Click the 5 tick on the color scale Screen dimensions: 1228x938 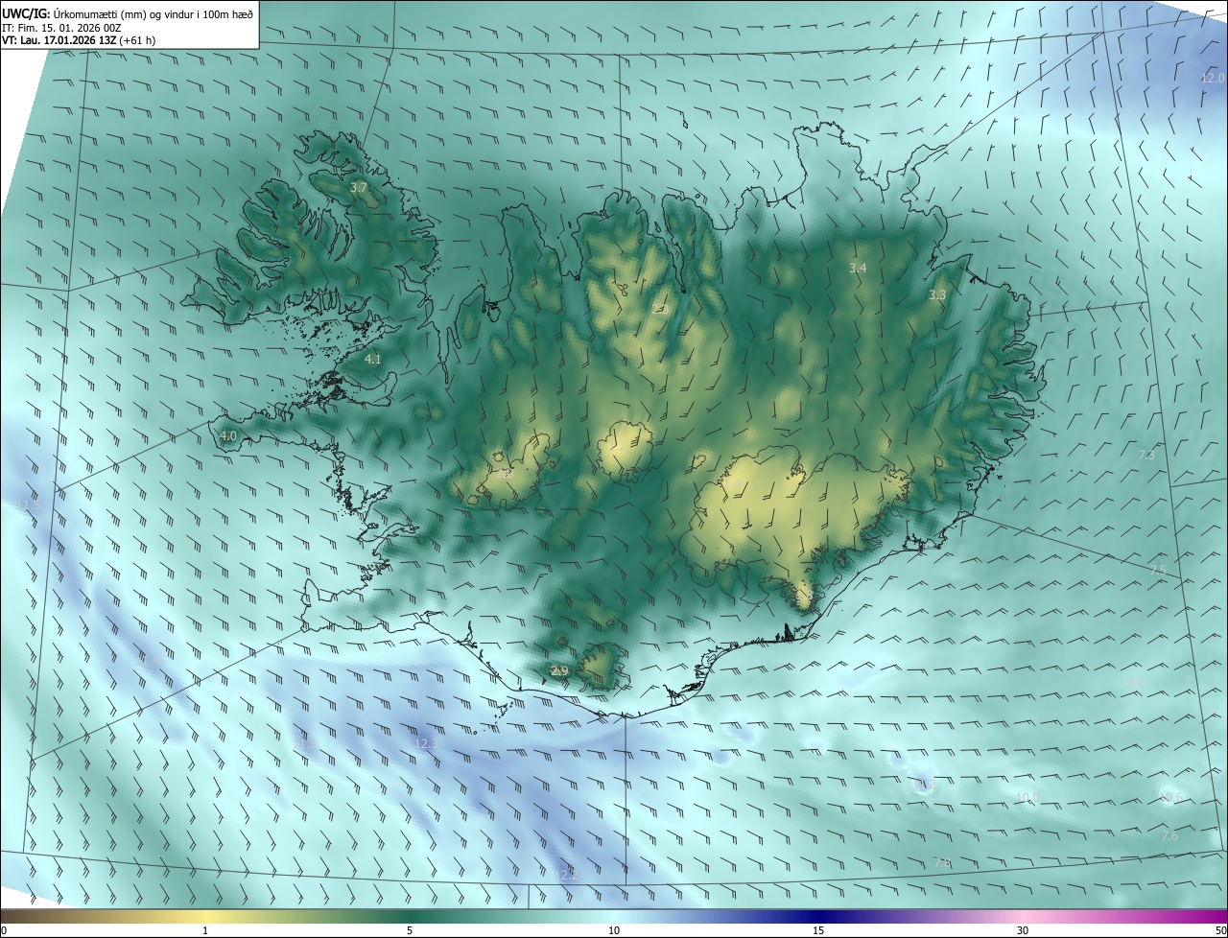[410, 930]
